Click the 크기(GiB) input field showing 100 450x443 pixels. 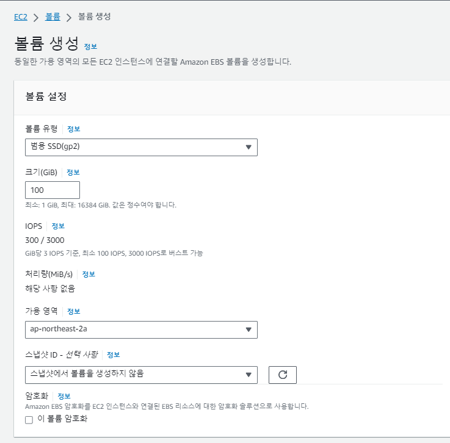[x=53, y=190]
